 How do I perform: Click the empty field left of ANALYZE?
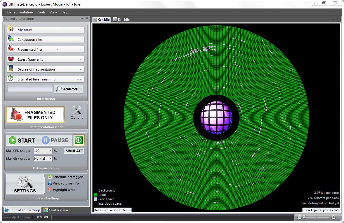pyautogui.click(x=29, y=89)
